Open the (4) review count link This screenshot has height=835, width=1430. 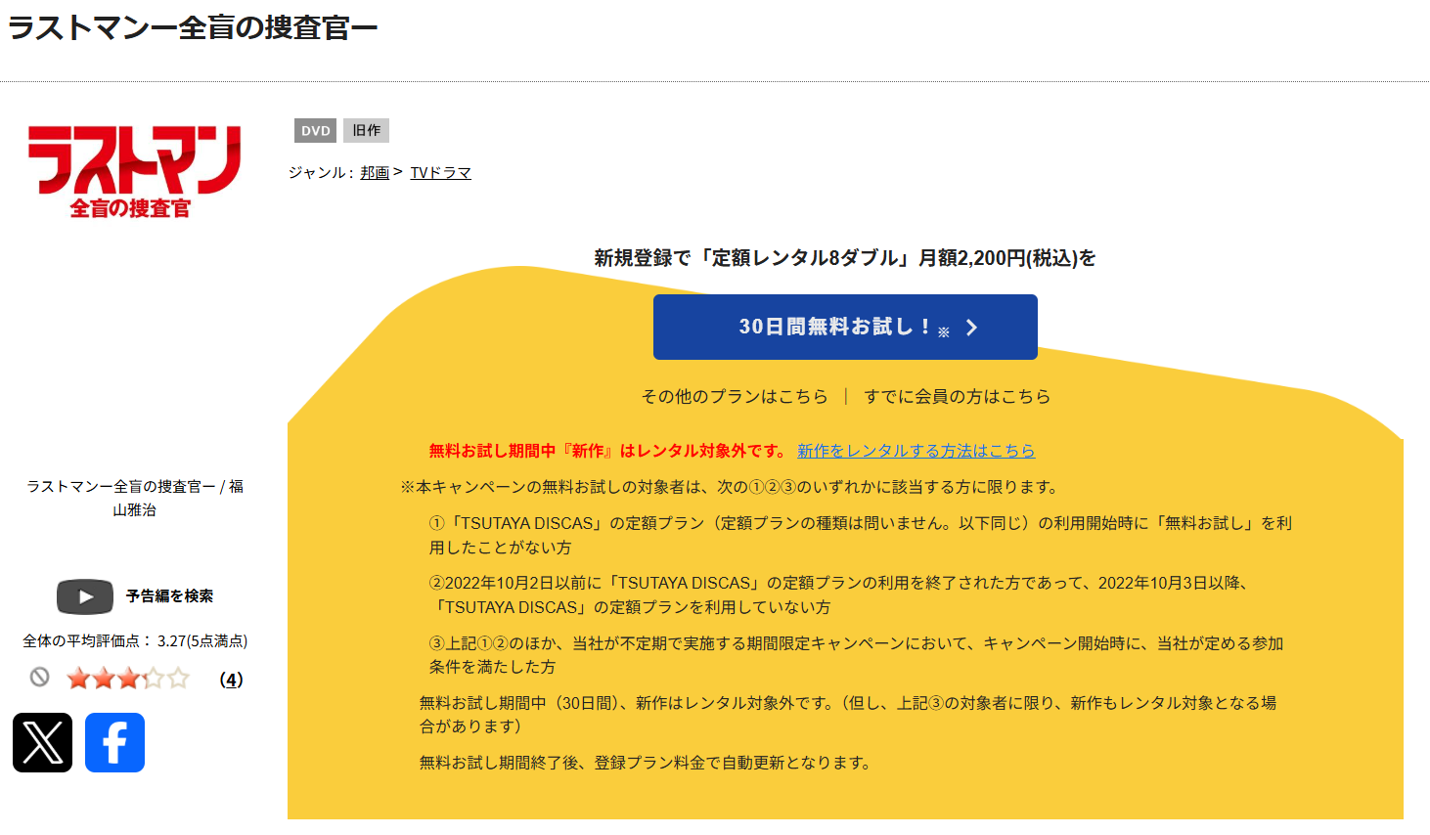231,679
